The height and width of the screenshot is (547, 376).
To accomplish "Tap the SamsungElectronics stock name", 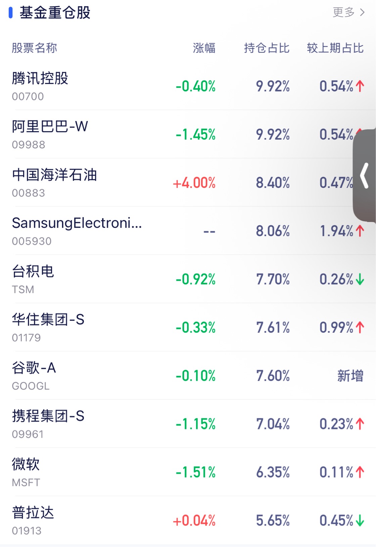I will pyautogui.click(x=77, y=223).
